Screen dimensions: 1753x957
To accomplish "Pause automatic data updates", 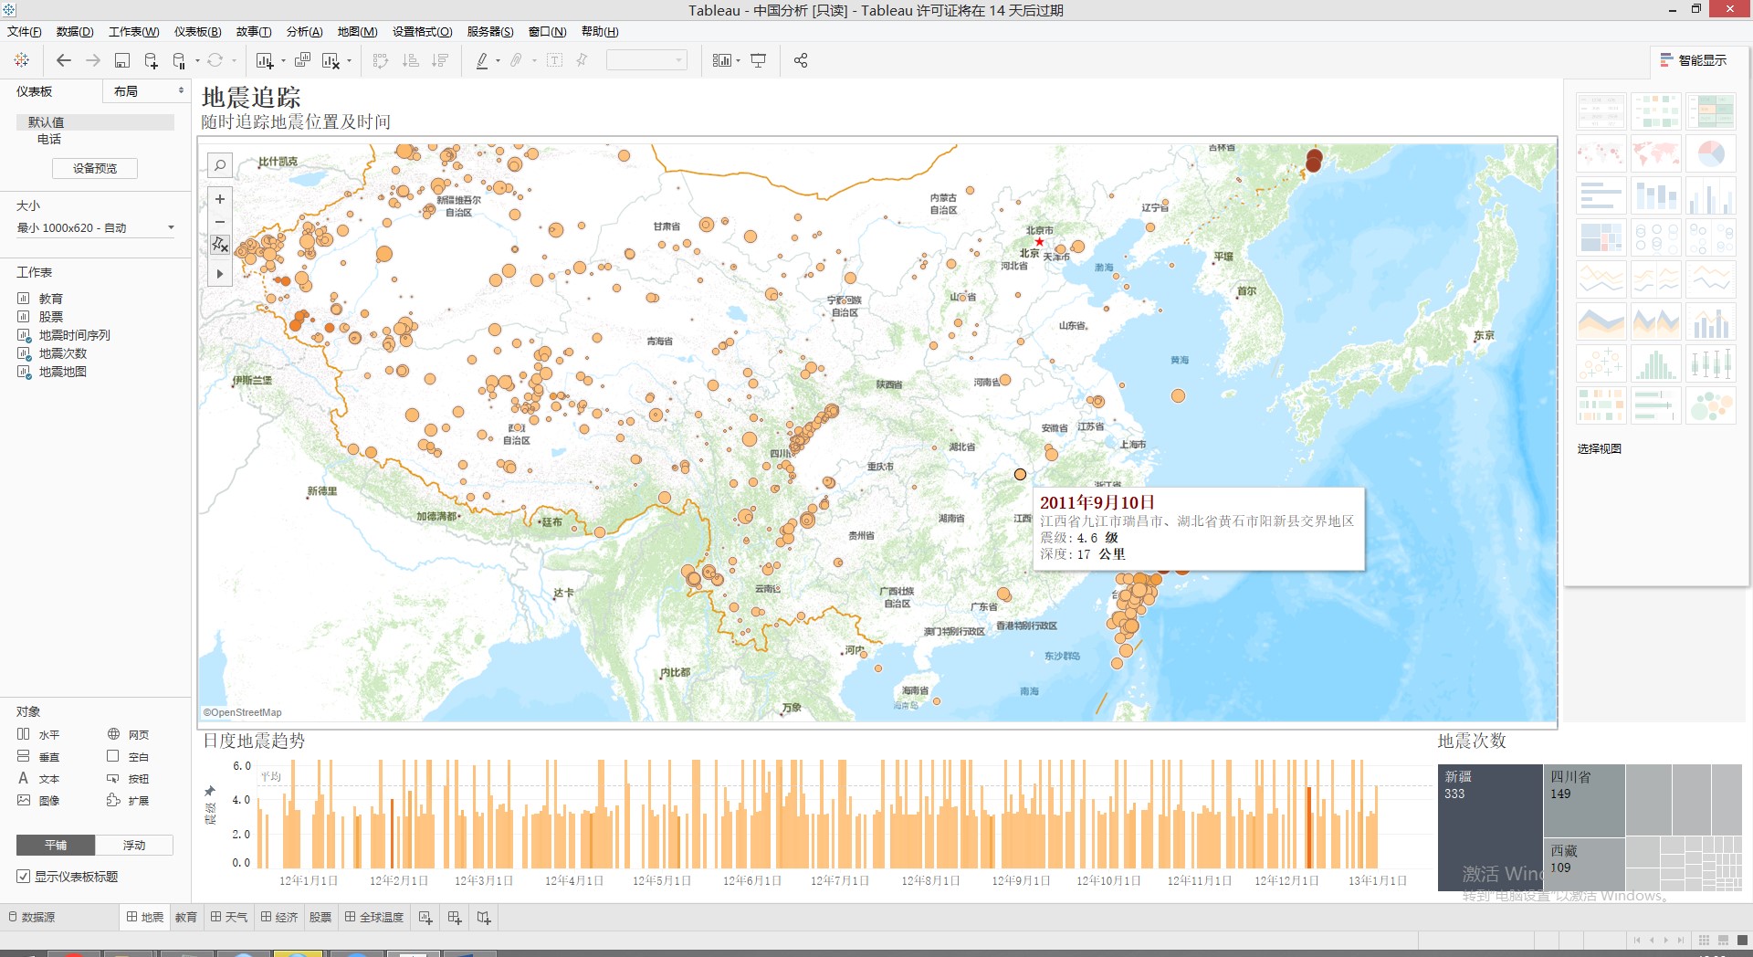I will tap(179, 60).
